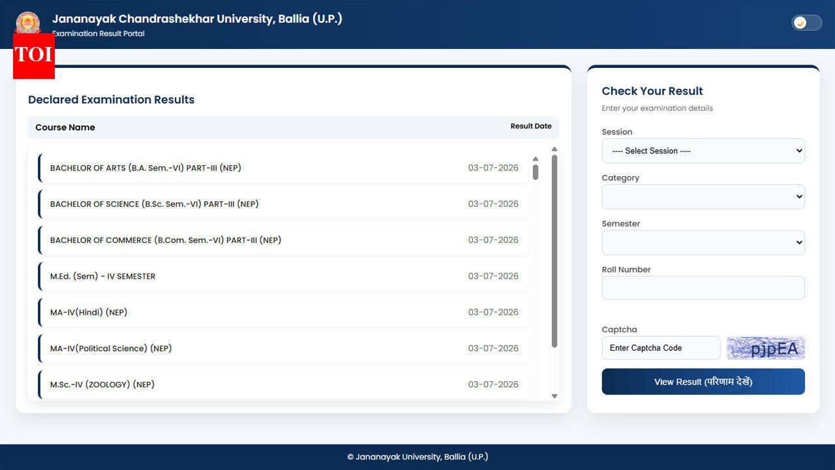Open MA-IV (Hindi) NEP result row

(x=283, y=312)
